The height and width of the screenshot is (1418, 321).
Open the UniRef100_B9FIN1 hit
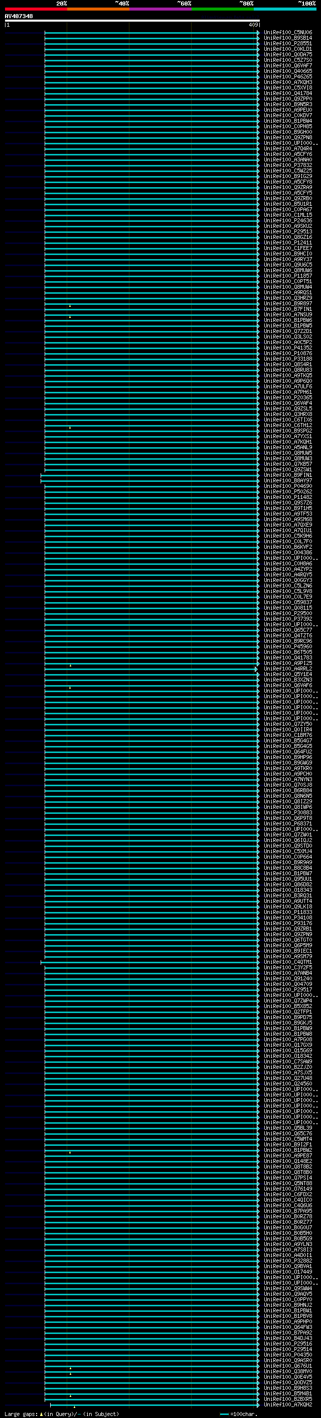click(x=288, y=475)
